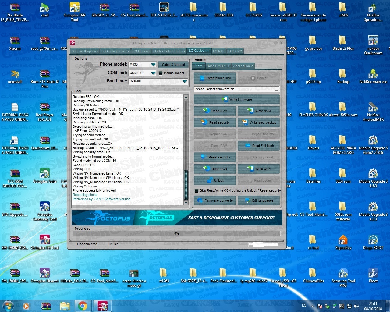390x312 pixels.
Task: Expand the COM port dropdown
Action: pos(153,73)
